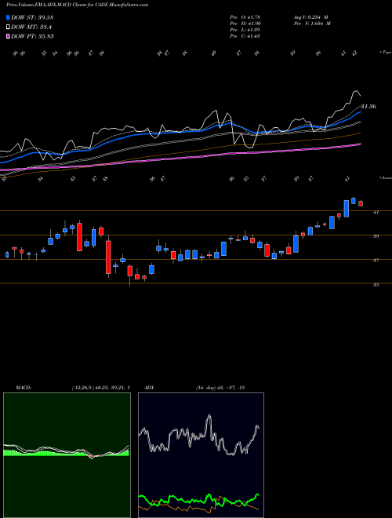Click the ADX indicator chart panel
The height and width of the screenshot is (518, 392).
click(x=201, y=455)
